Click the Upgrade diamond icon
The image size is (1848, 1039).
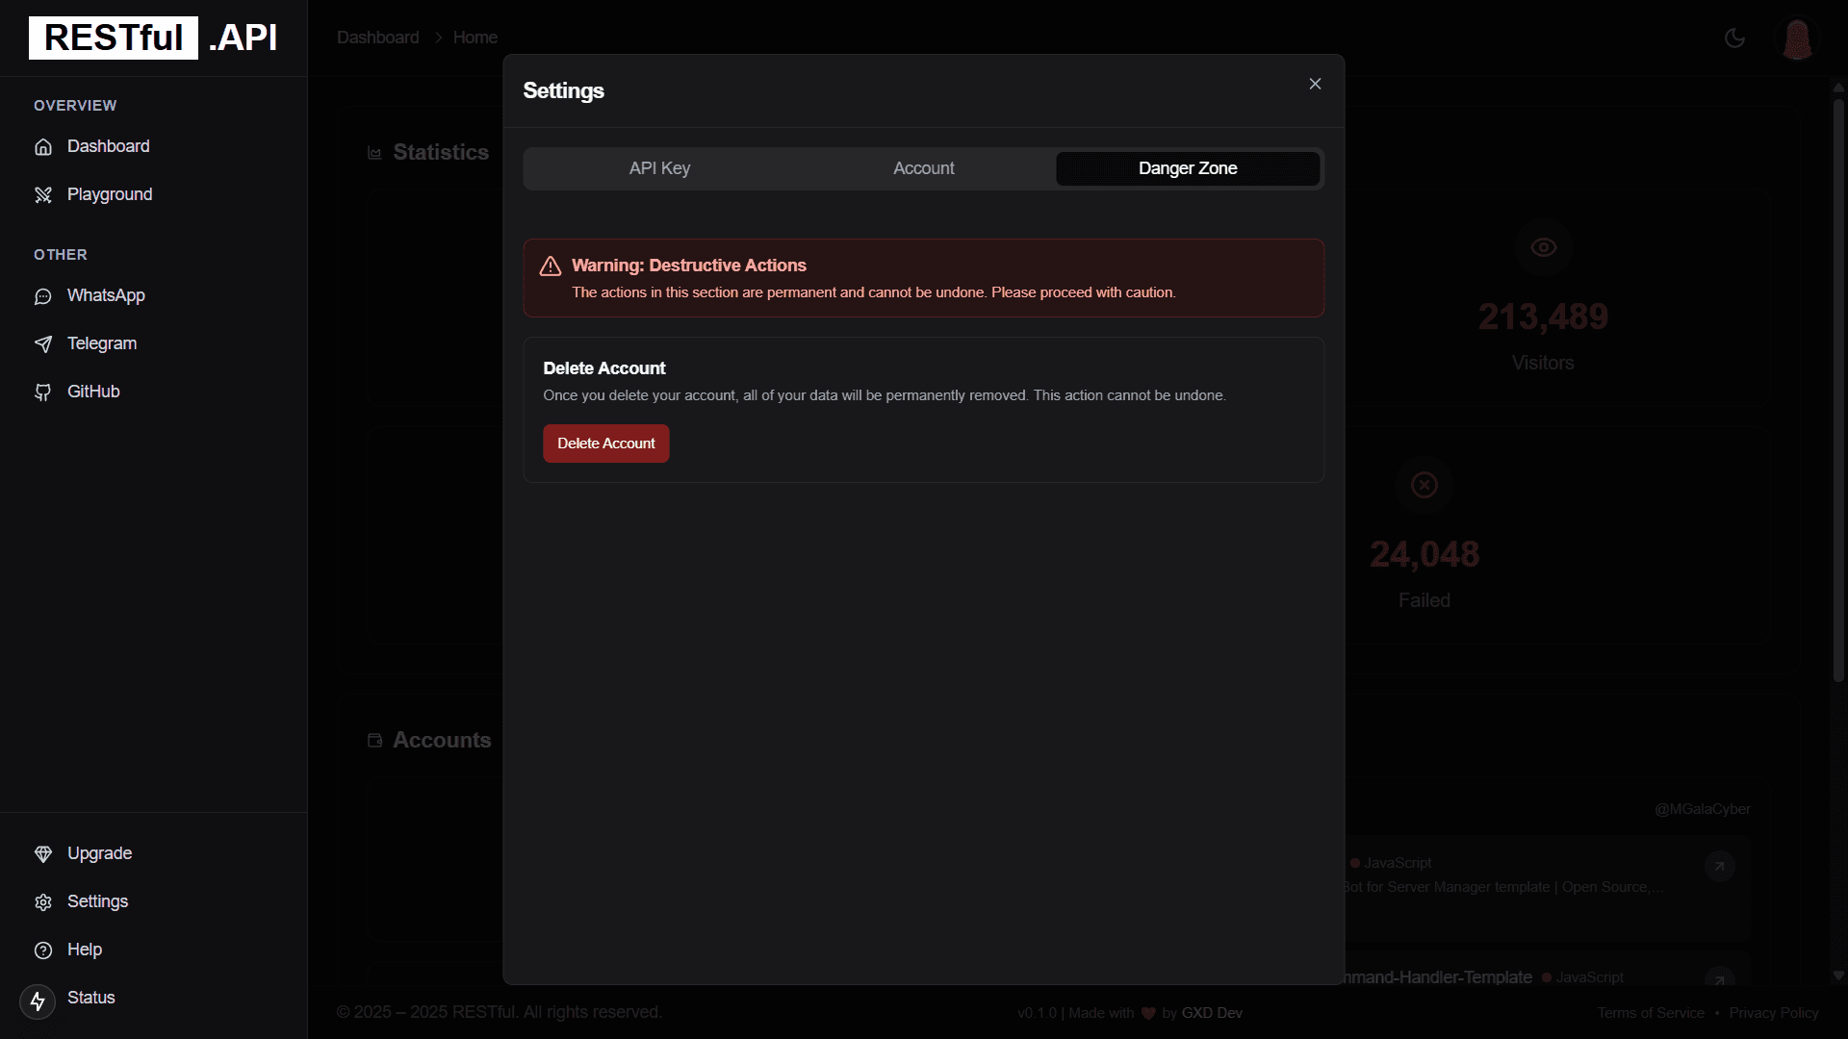(43, 854)
